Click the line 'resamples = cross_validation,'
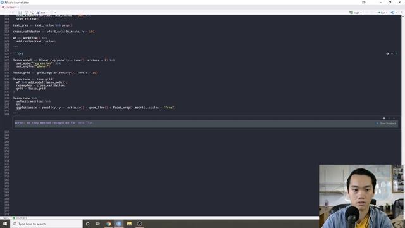Viewport: 405px width, 228px height. pos(40,85)
